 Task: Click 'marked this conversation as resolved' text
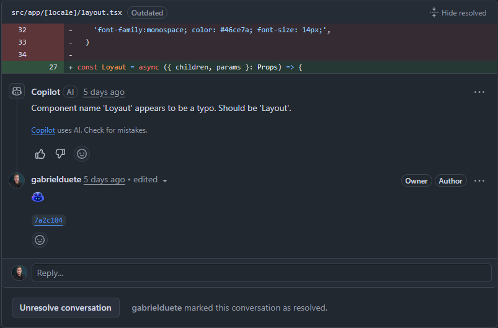[x=256, y=308]
